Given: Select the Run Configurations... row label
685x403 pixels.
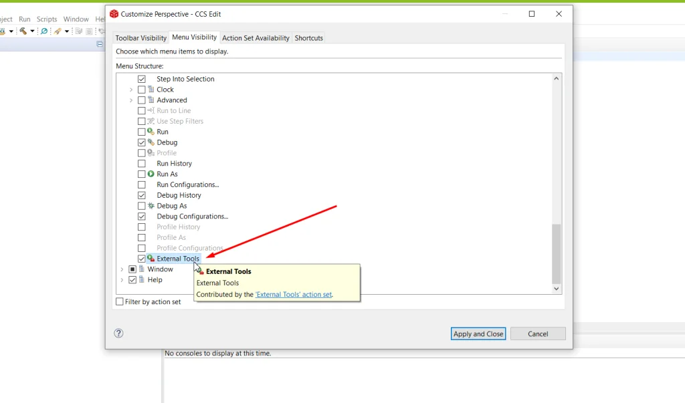Looking at the screenshot, I should point(188,184).
